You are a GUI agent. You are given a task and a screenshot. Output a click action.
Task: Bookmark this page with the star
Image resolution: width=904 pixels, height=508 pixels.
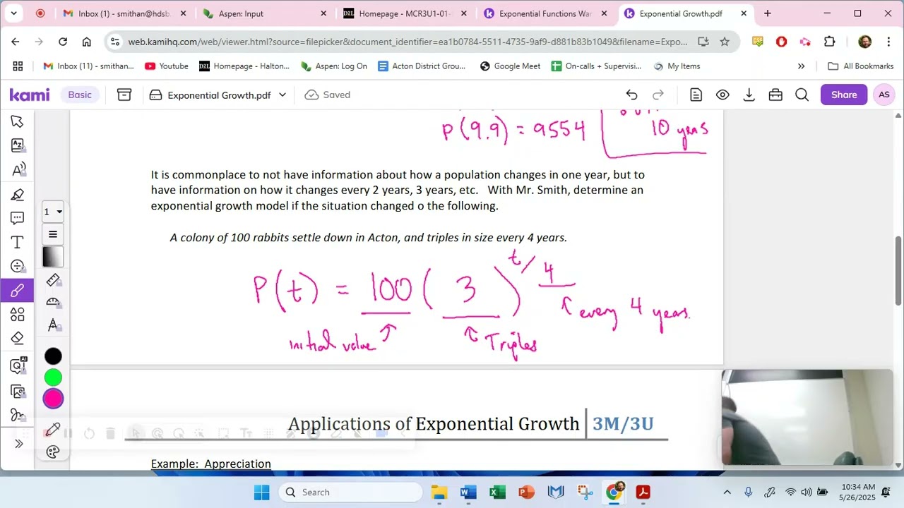[725, 42]
